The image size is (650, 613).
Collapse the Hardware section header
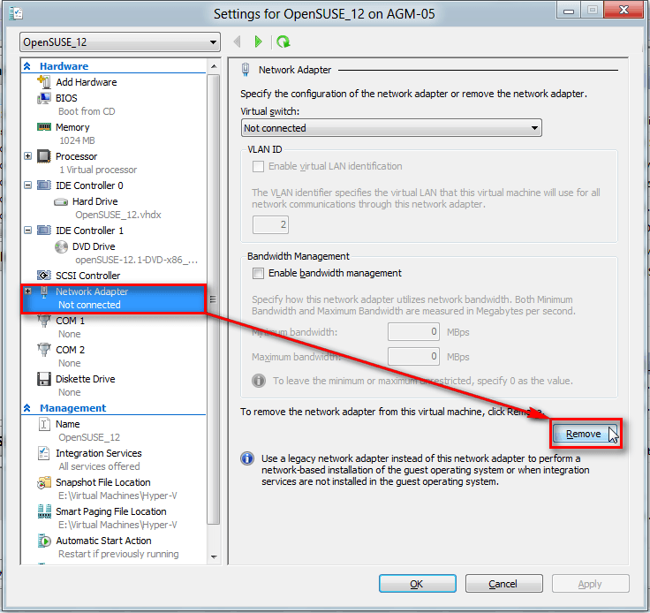pos(27,66)
